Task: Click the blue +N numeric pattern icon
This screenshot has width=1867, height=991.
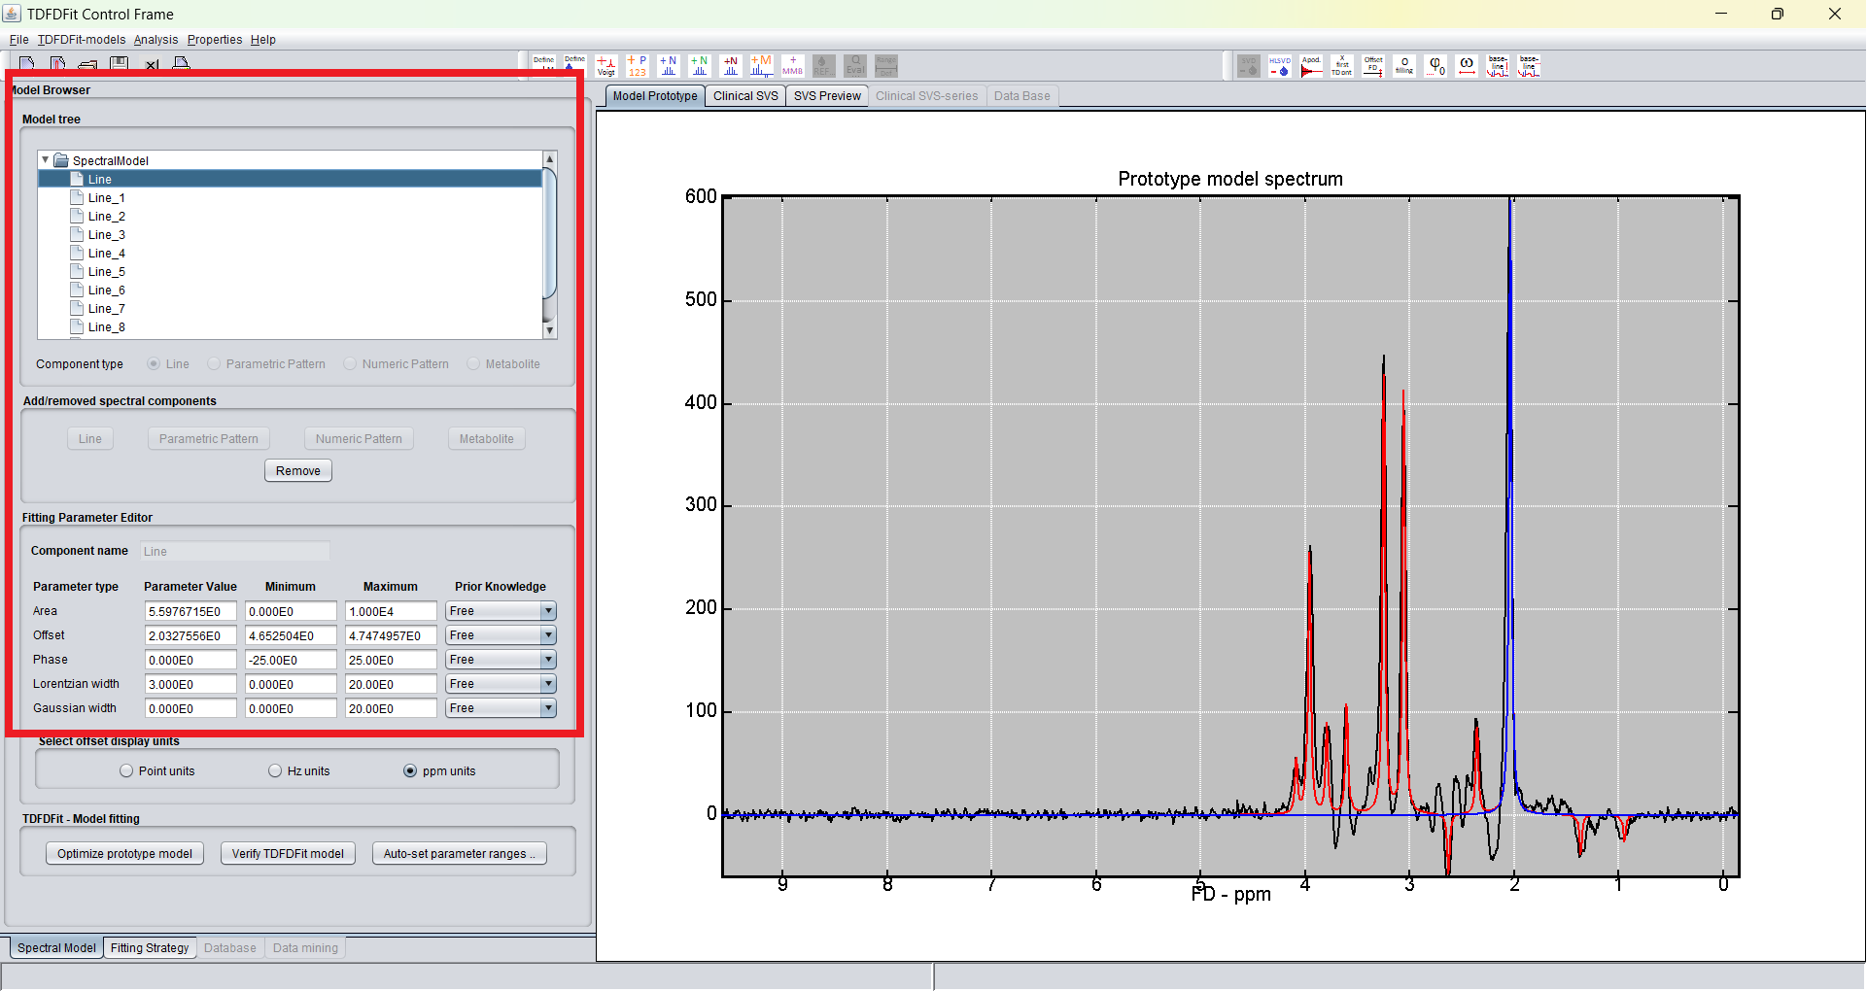Action: tap(669, 65)
